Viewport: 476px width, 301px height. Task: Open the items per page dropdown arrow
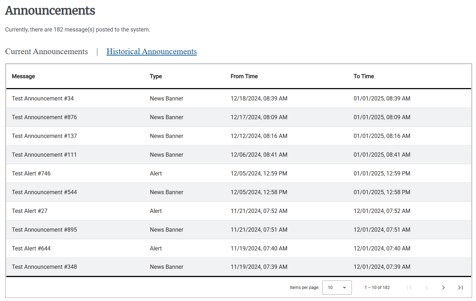[x=344, y=288]
